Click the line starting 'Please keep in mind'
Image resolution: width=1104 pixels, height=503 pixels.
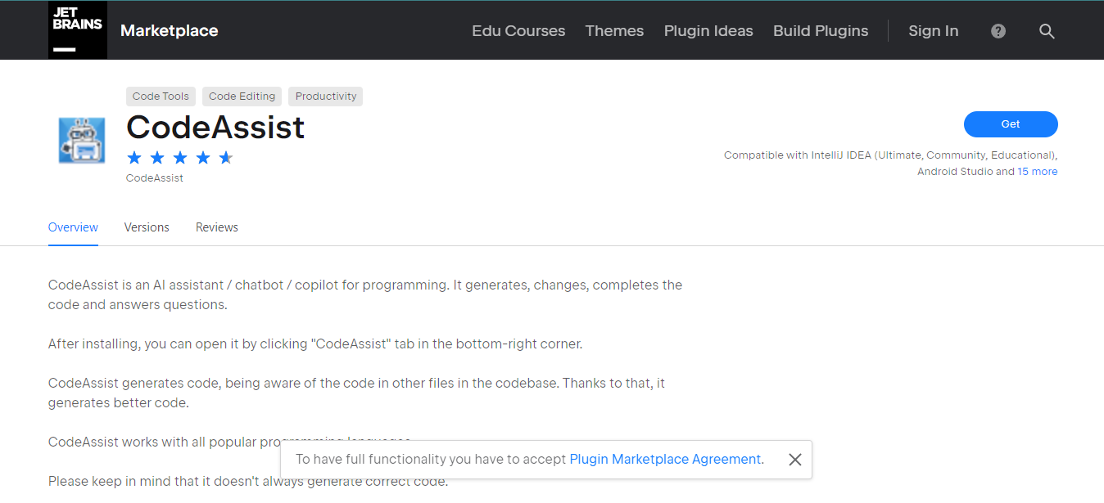(x=248, y=481)
